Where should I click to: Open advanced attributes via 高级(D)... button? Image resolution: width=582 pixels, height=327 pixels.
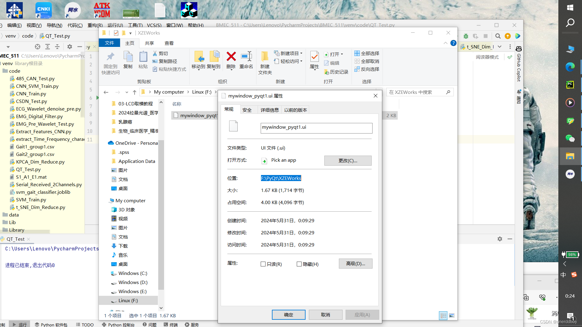pyautogui.click(x=356, y=263)
